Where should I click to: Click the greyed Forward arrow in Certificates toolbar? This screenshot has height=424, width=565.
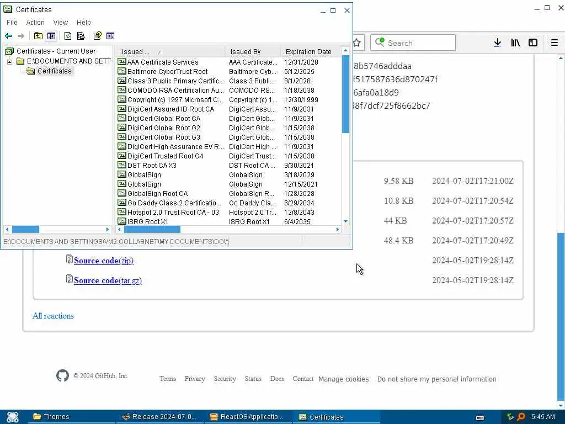[21, 36]
